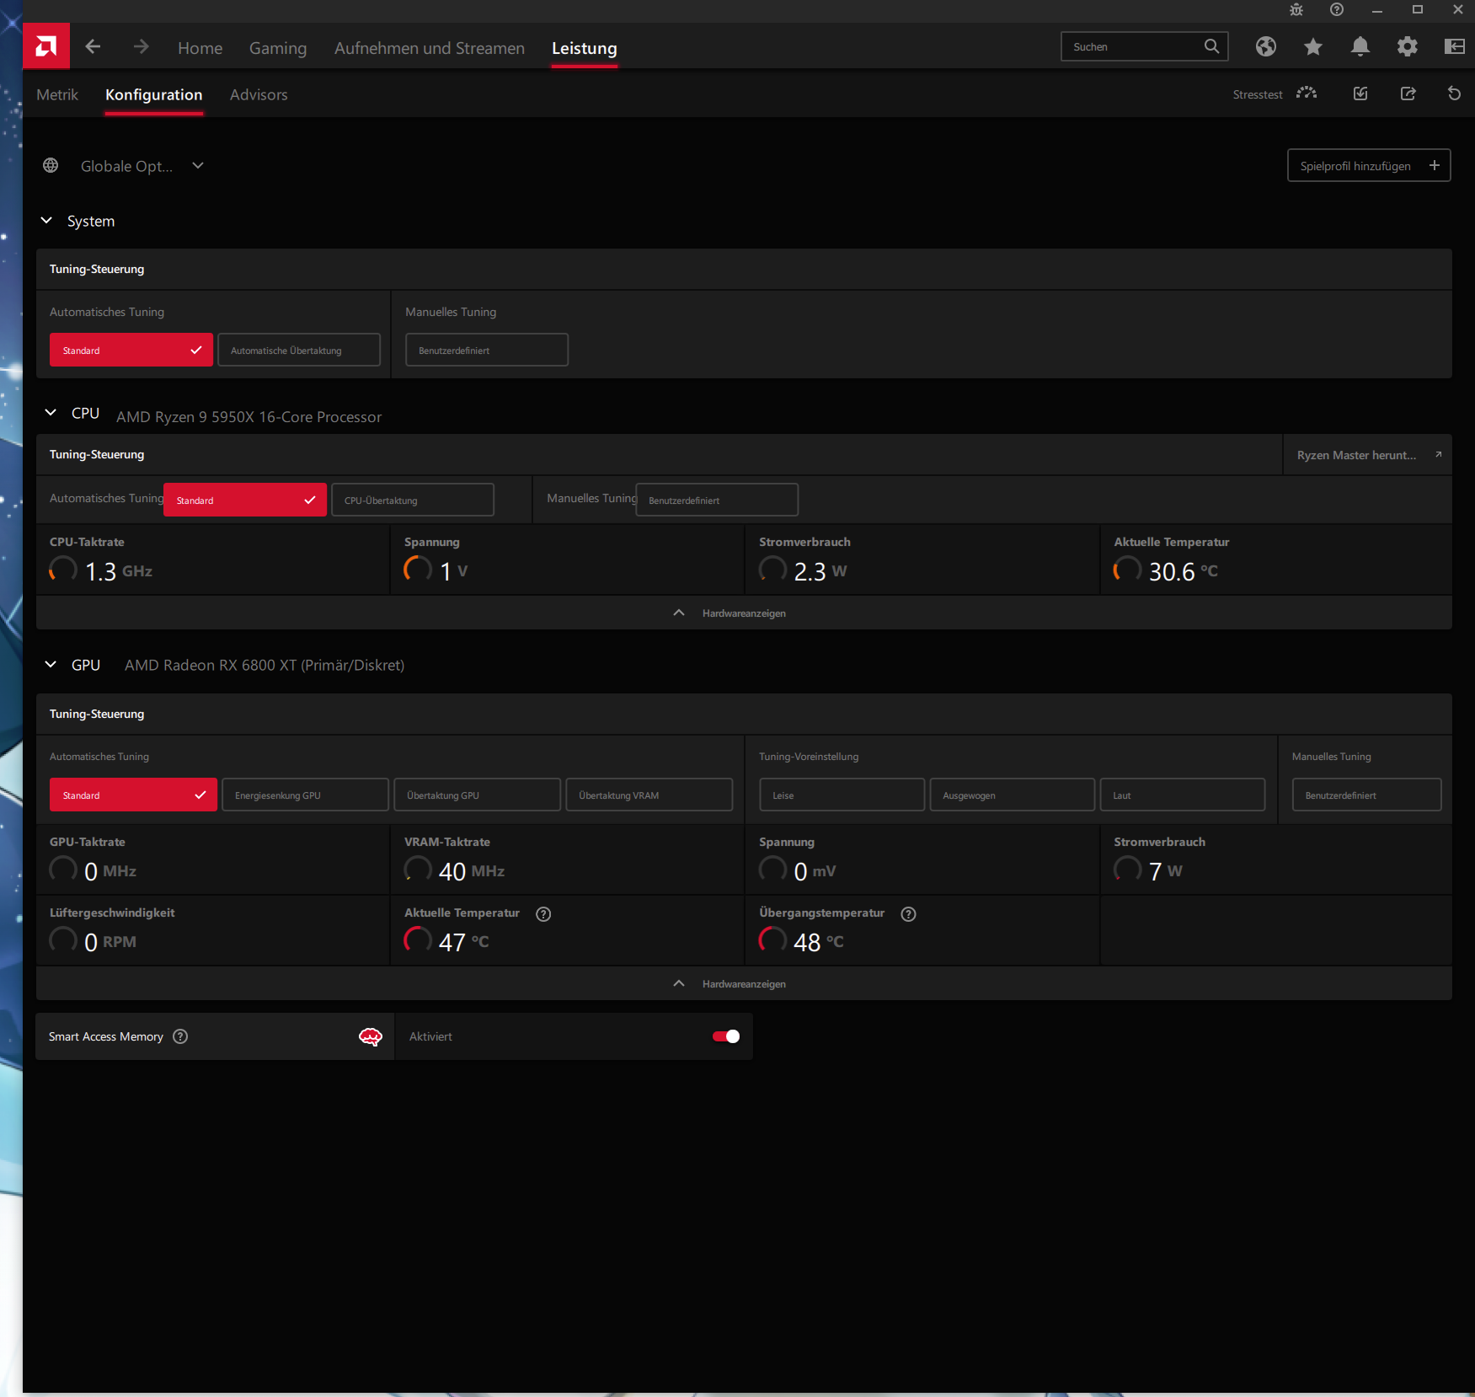Switch to Konfiguration subtab
The image size is (1475, 1397).
click(153, 94)
